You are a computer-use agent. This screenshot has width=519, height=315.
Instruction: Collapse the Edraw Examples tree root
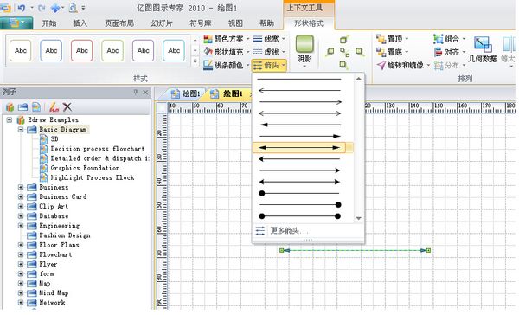[10, 120]
